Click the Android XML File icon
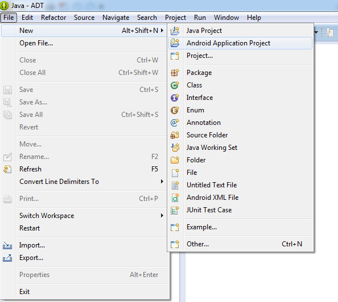Image resolution: width=338 pixels, height=302 pixels. pos(175,198)
